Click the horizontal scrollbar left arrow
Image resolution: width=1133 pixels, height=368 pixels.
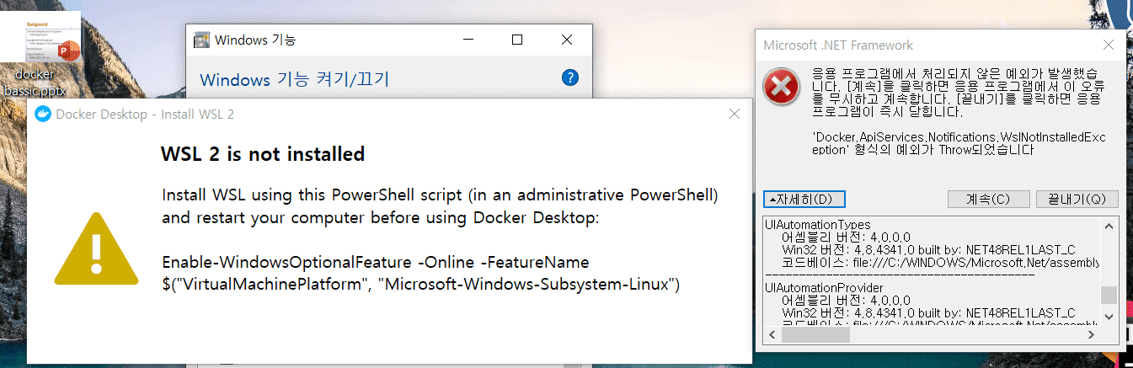[x=771, y=334]
